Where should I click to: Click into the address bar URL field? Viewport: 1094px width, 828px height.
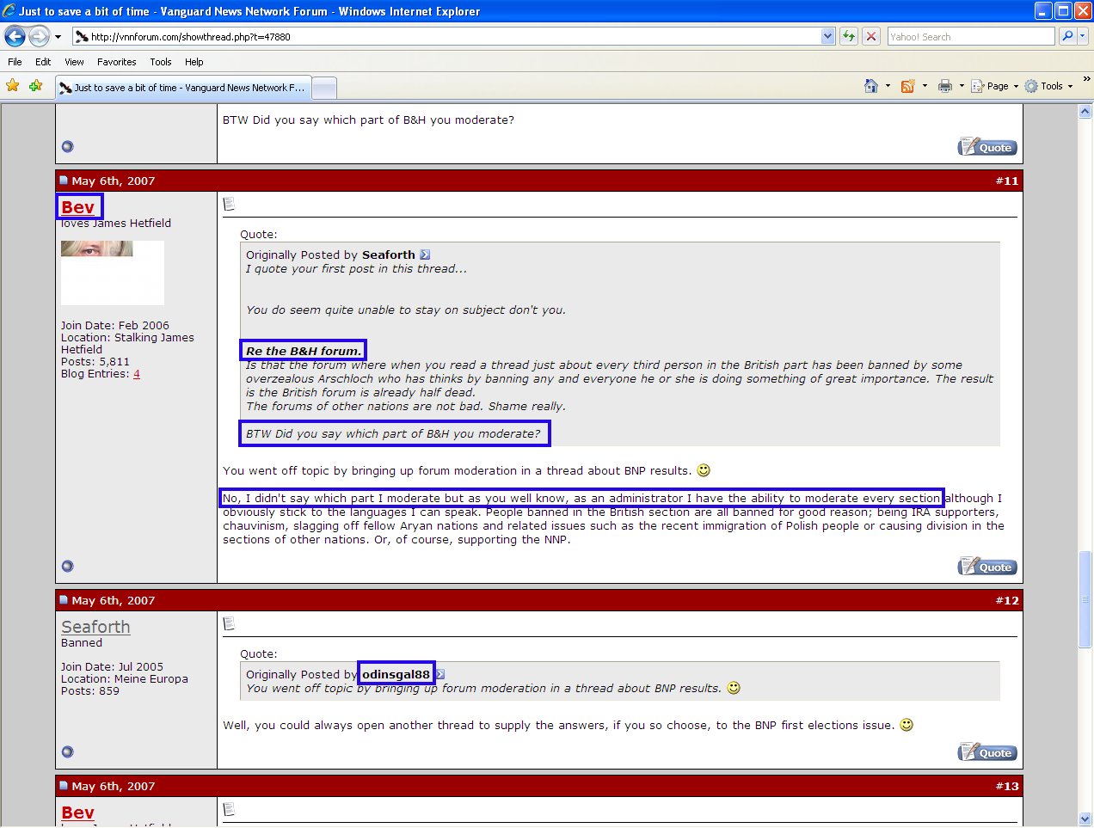tap(454, 37)
